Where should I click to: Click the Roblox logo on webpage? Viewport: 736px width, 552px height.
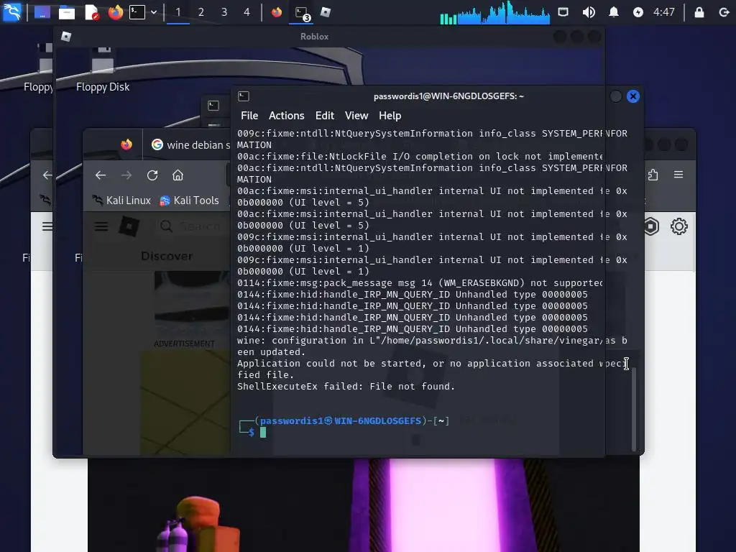129,226
